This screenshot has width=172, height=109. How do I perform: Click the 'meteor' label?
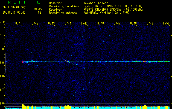tap(39, 8)
